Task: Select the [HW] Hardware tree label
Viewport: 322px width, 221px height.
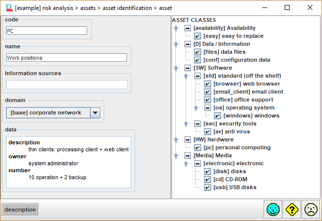Action: [x=213, y=139]
